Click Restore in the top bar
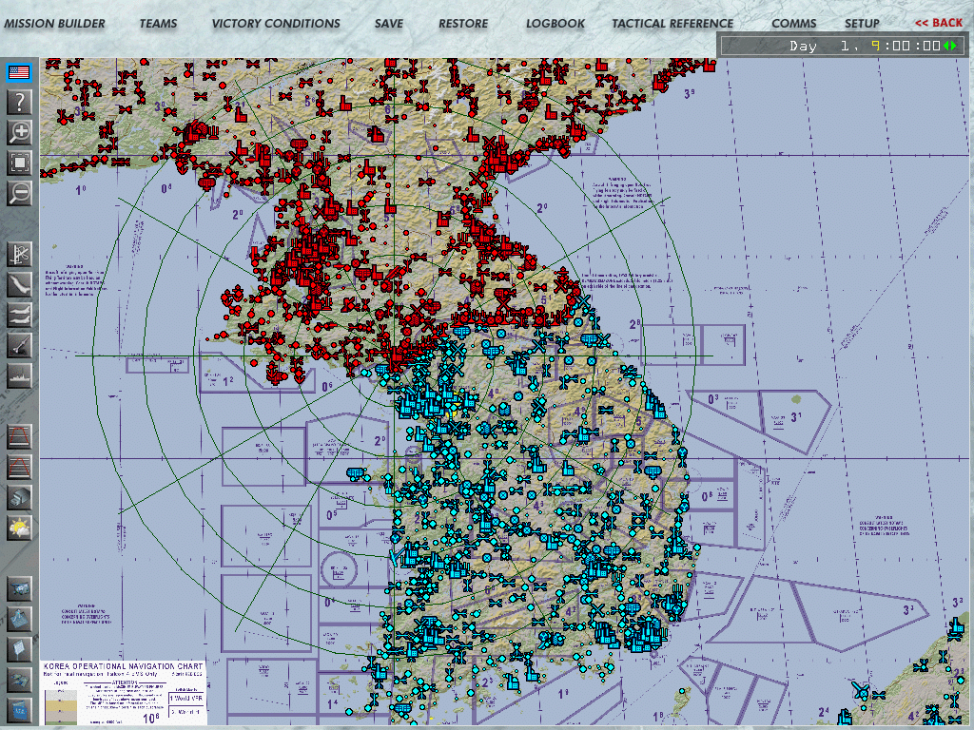Image resolution: width=974 pixels, height=730 pixels. click(x=463, y=24)
